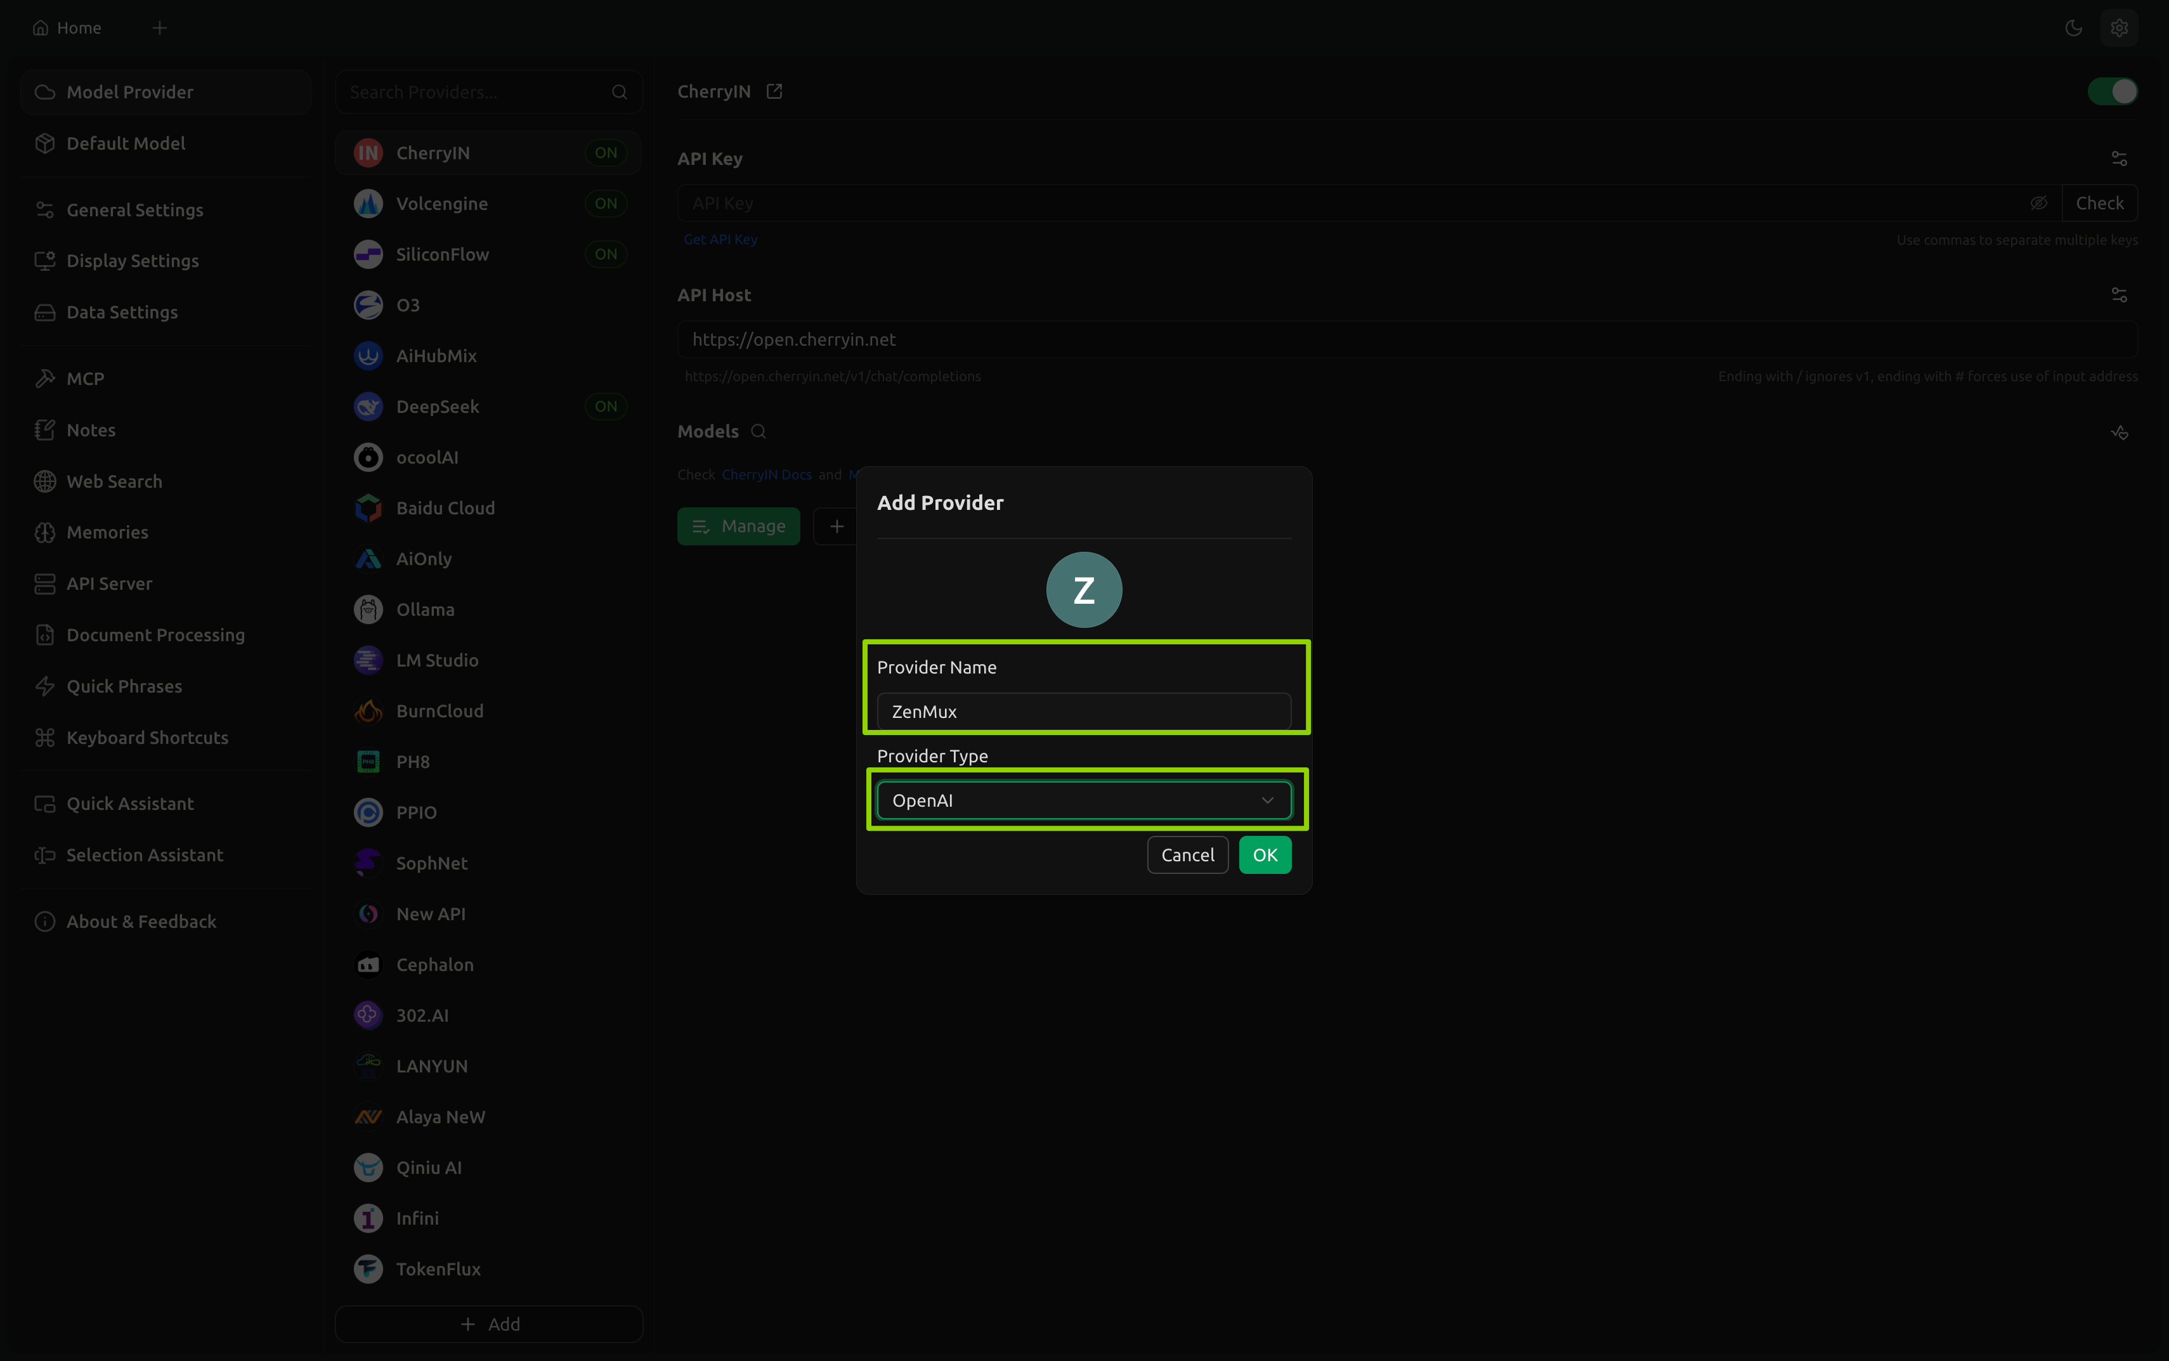Click the Add provider button at bottom

click(x=489, y=1324)
